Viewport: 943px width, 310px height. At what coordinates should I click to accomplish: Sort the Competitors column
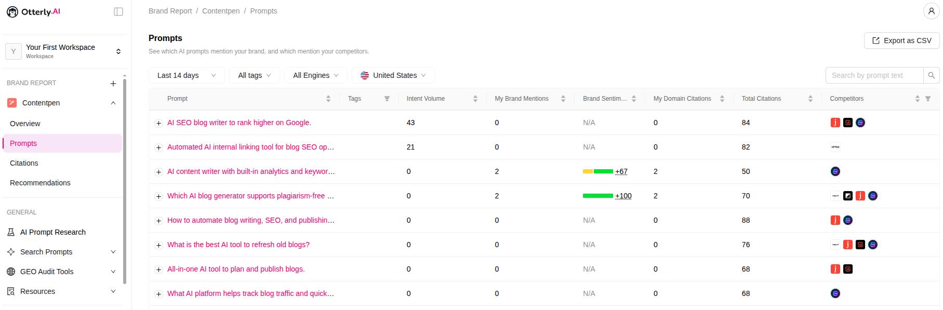pyautogui.click(x=918, y=99)
